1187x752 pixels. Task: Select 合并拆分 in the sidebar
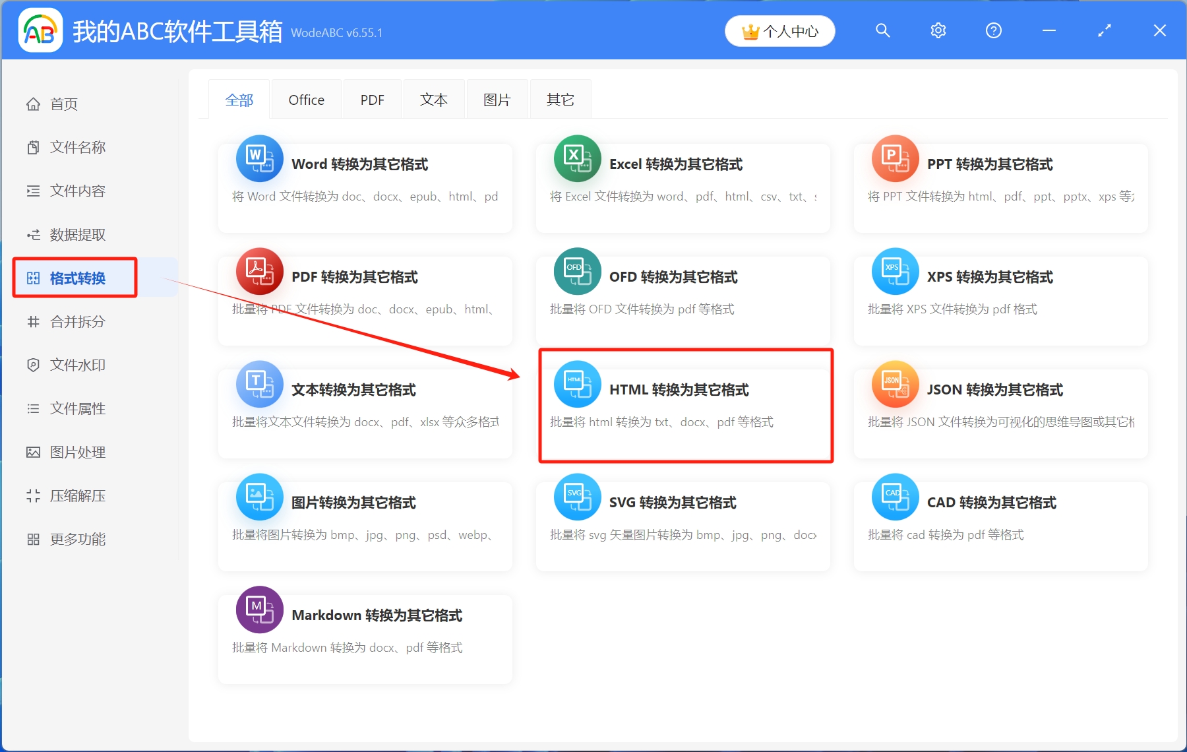pos(78,322)
